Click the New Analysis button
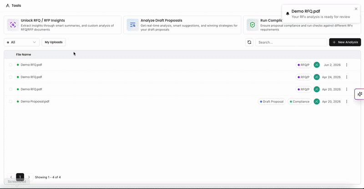The width and height of the screenshot is (364, 189). [x=345, y=42]
